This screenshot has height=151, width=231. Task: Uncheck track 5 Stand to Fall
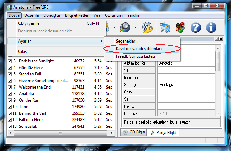tap(10, 74)
